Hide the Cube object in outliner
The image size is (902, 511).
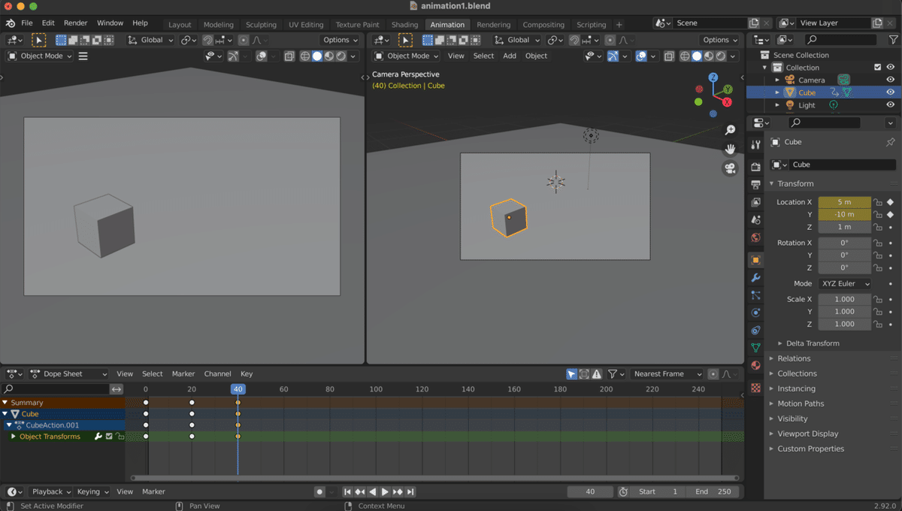coord(891,92)
